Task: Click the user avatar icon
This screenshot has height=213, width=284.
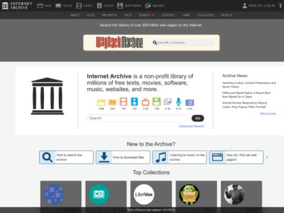Action: click(245, 6)
